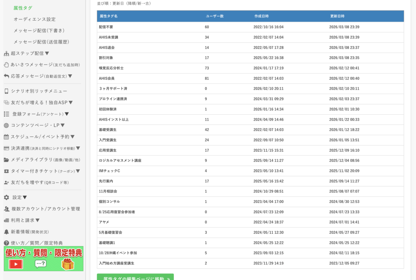Screen dimensions: 416x280
Task: Click the reply arrow icon for 応答メッセージ
Action: [x=6, y=76]
